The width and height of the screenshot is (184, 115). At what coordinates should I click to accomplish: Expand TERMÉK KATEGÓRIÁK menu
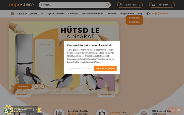point(27,14)
